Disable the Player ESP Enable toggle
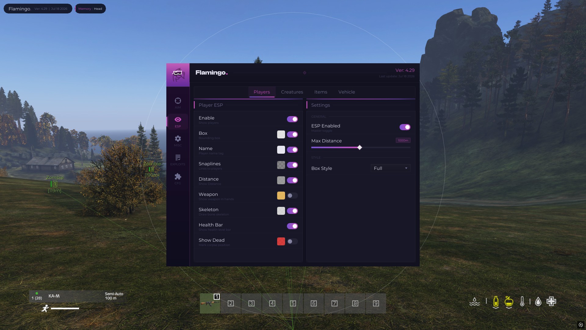The width and height of the screenshot is (586, 330). coord(292,119)
